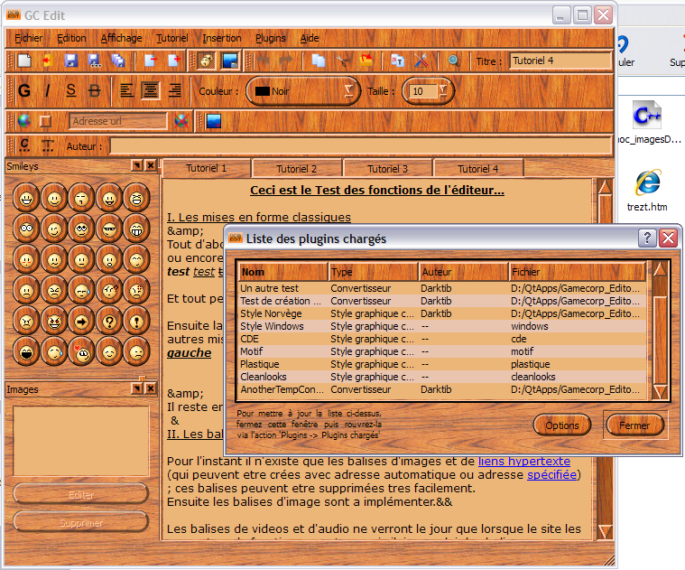
Task: Align text to the right
Action: tap(175, 91)
